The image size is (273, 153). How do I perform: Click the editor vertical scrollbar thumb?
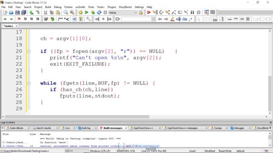tap(270, 93)
